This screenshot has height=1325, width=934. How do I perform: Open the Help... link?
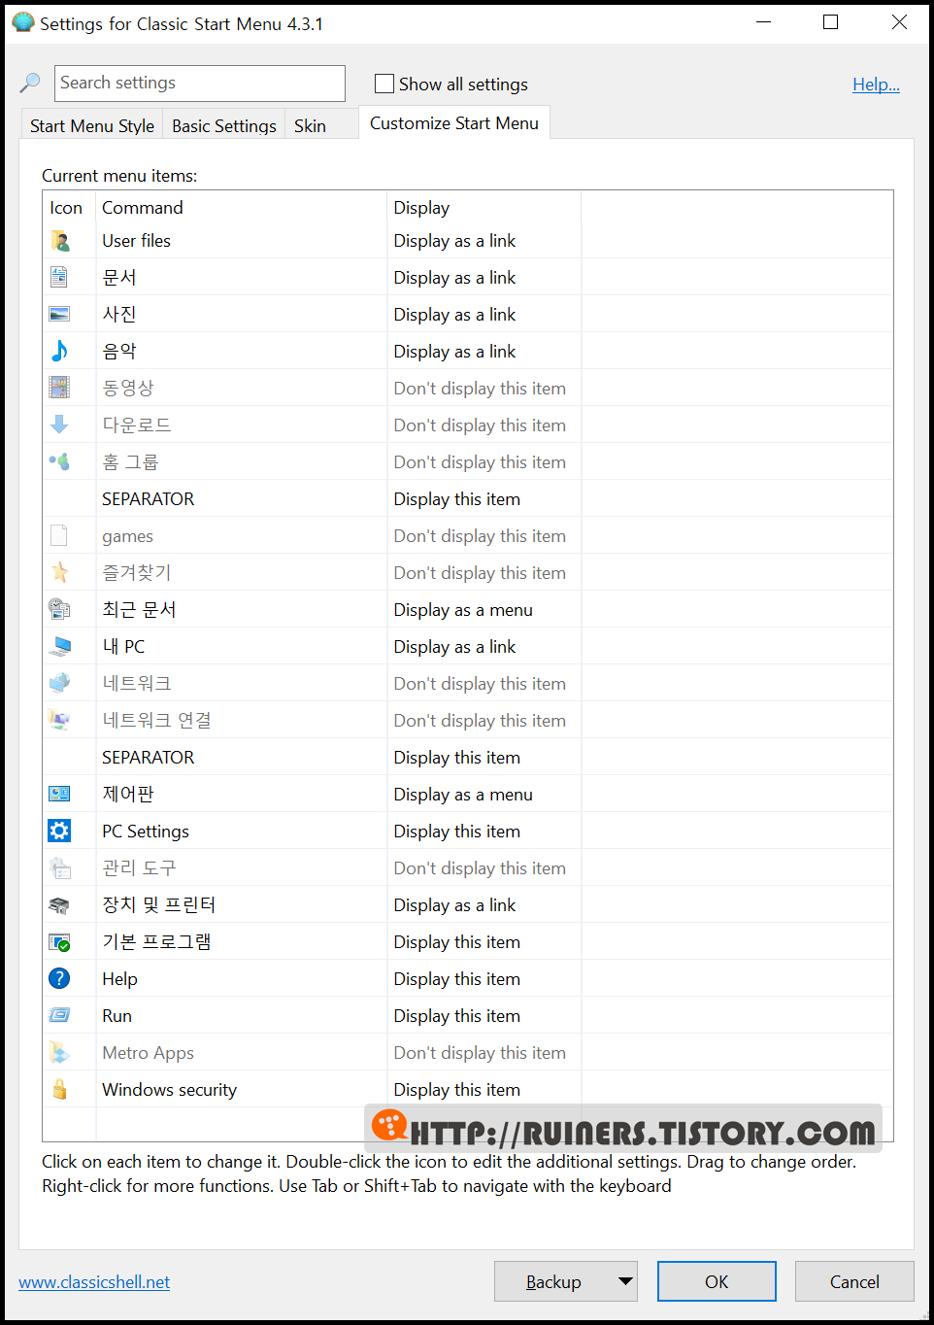coord(876,85)
